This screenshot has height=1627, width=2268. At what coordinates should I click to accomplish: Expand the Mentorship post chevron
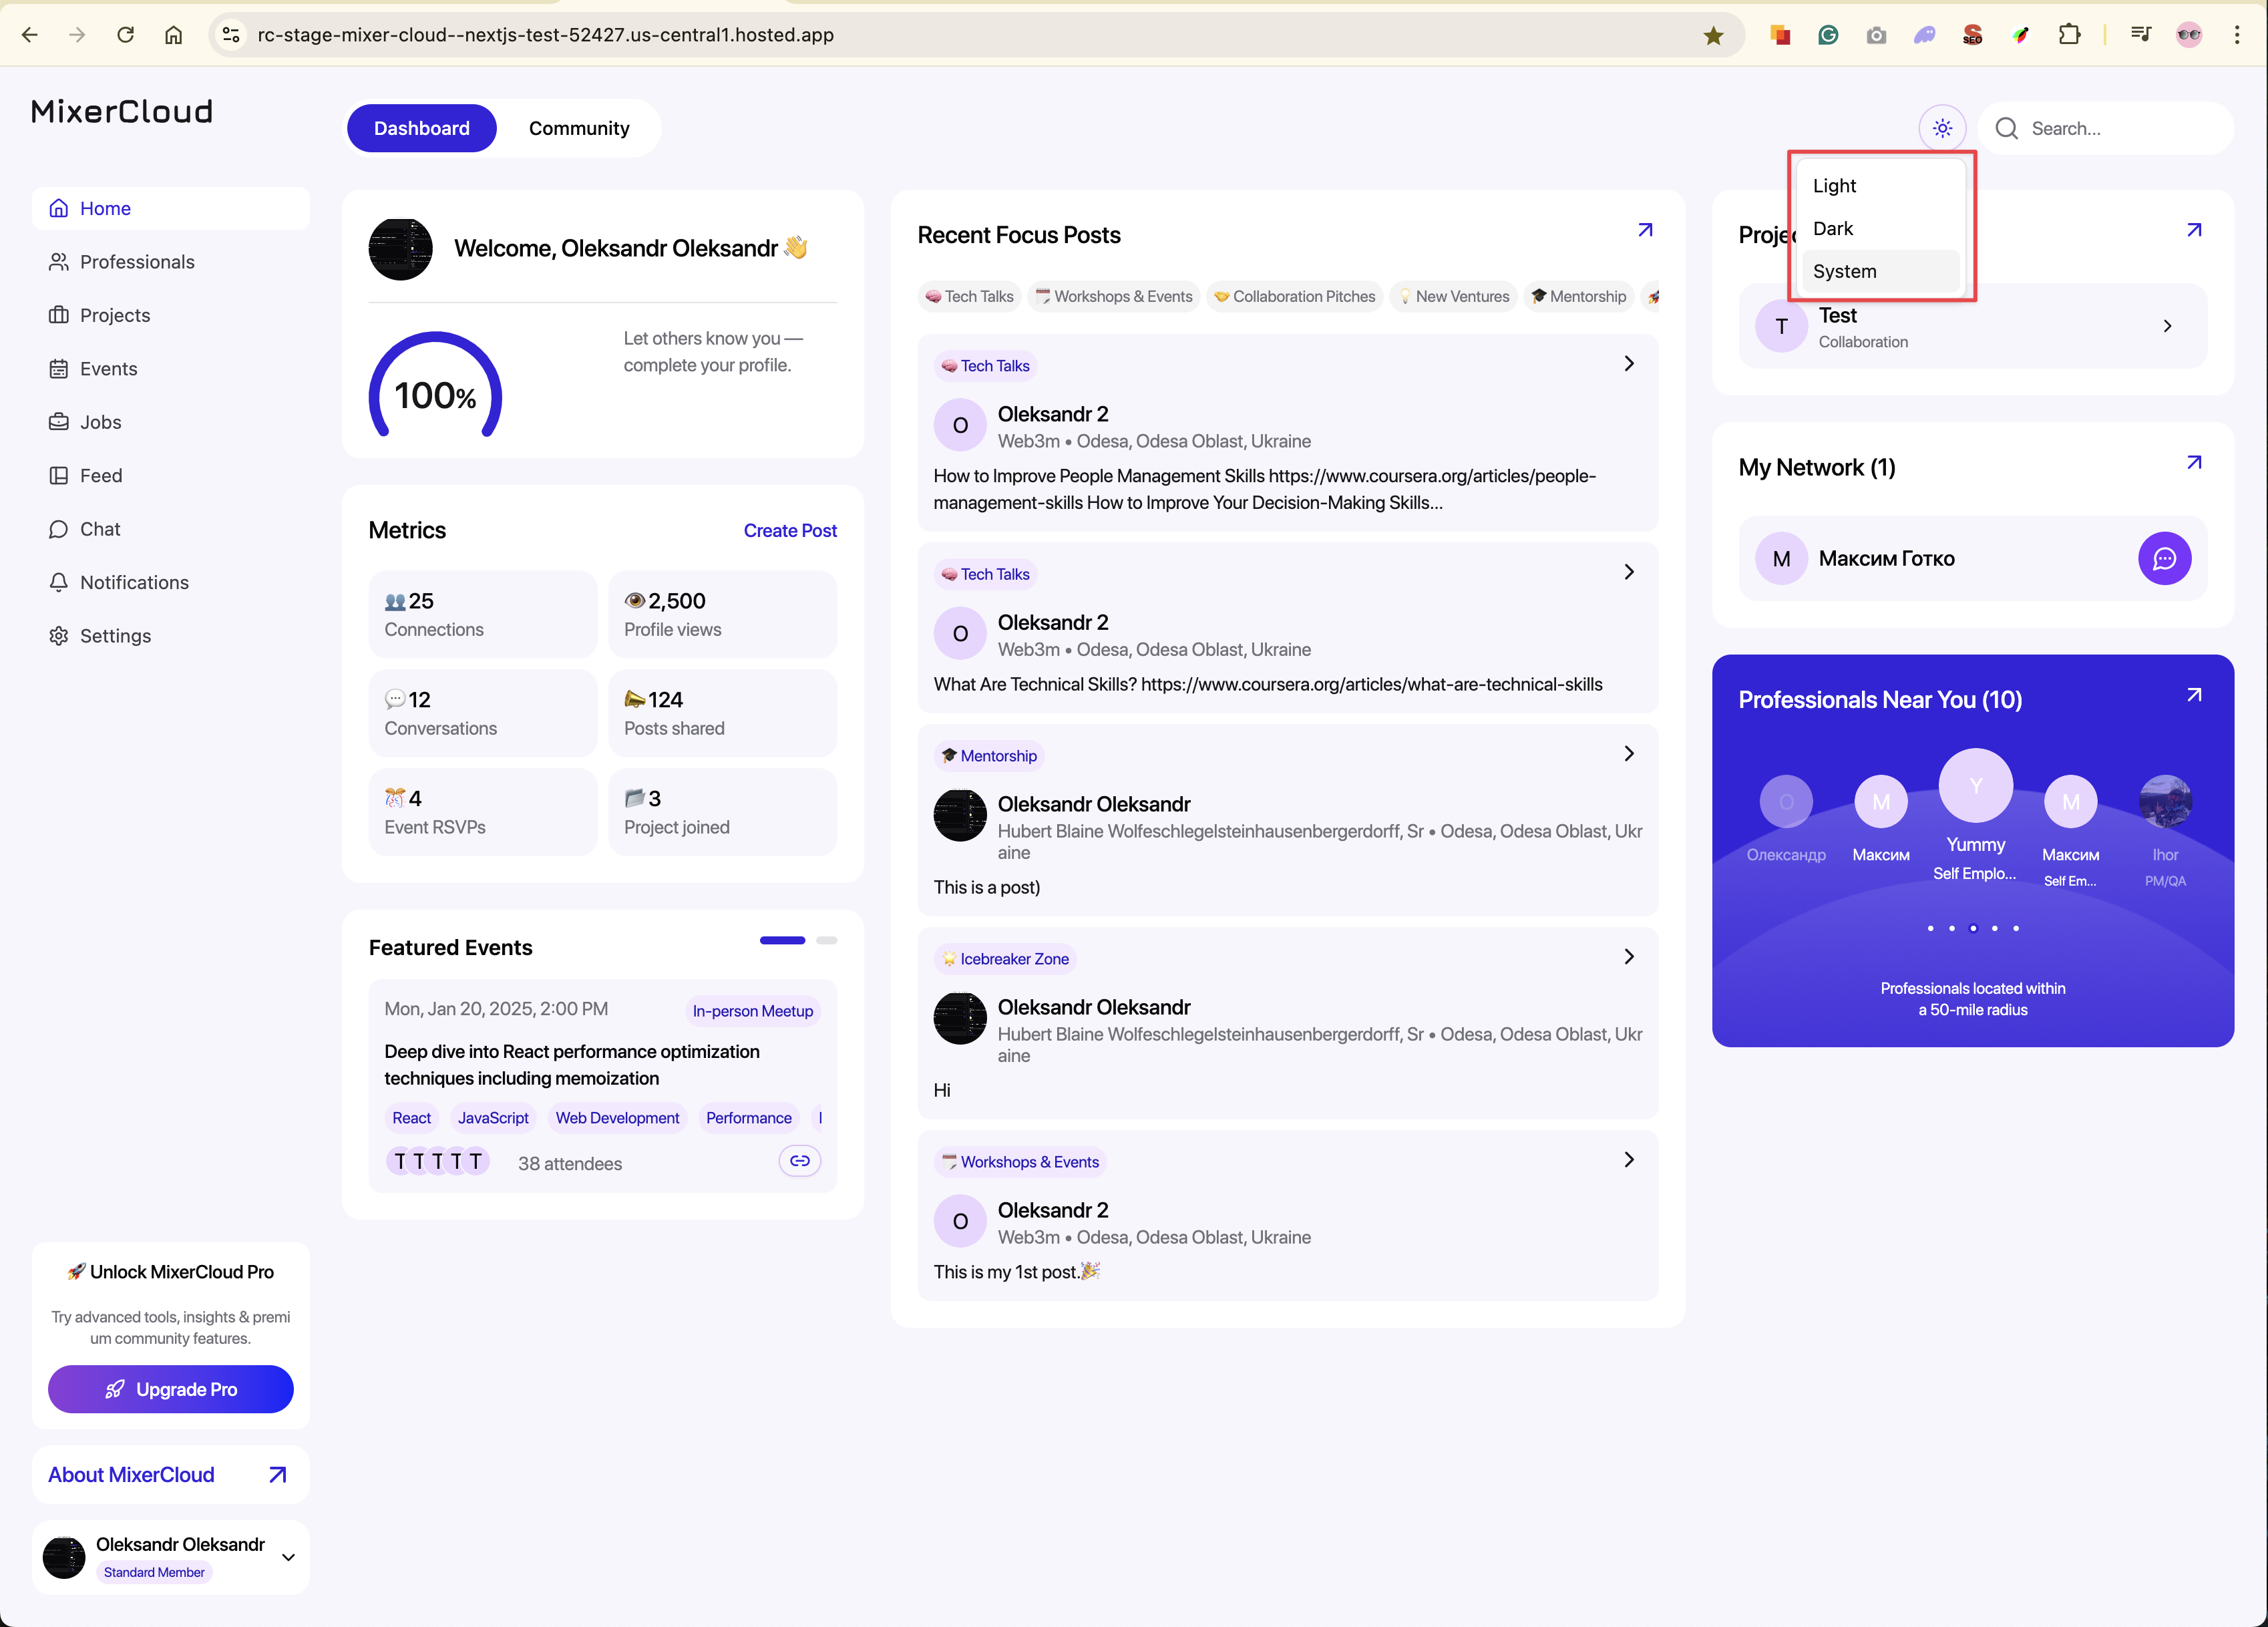(1629, 753)
